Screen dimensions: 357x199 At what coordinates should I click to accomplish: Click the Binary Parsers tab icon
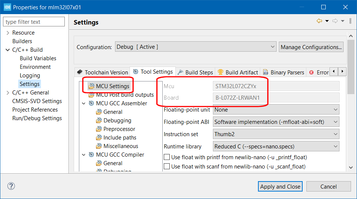265,72
